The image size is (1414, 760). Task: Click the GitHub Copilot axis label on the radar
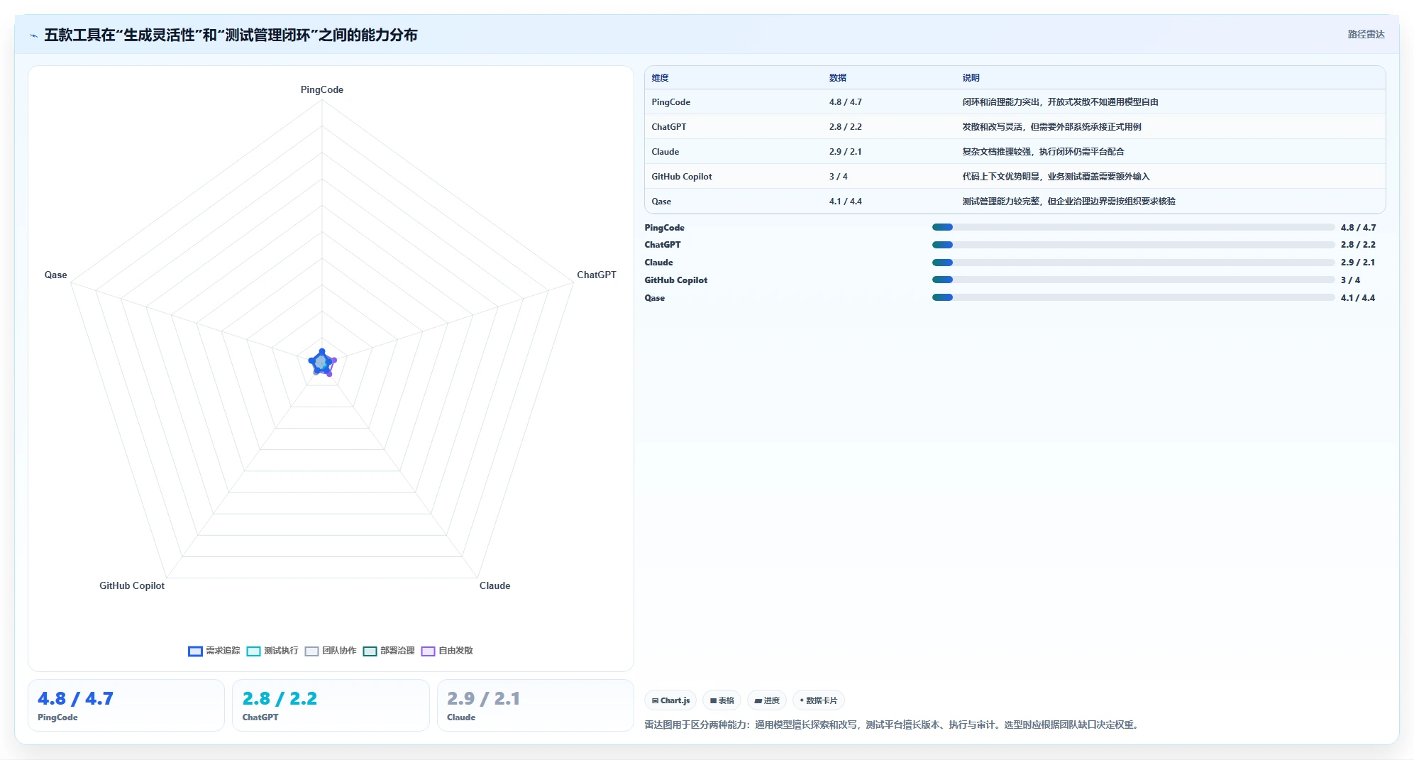[x=132, y=586]
